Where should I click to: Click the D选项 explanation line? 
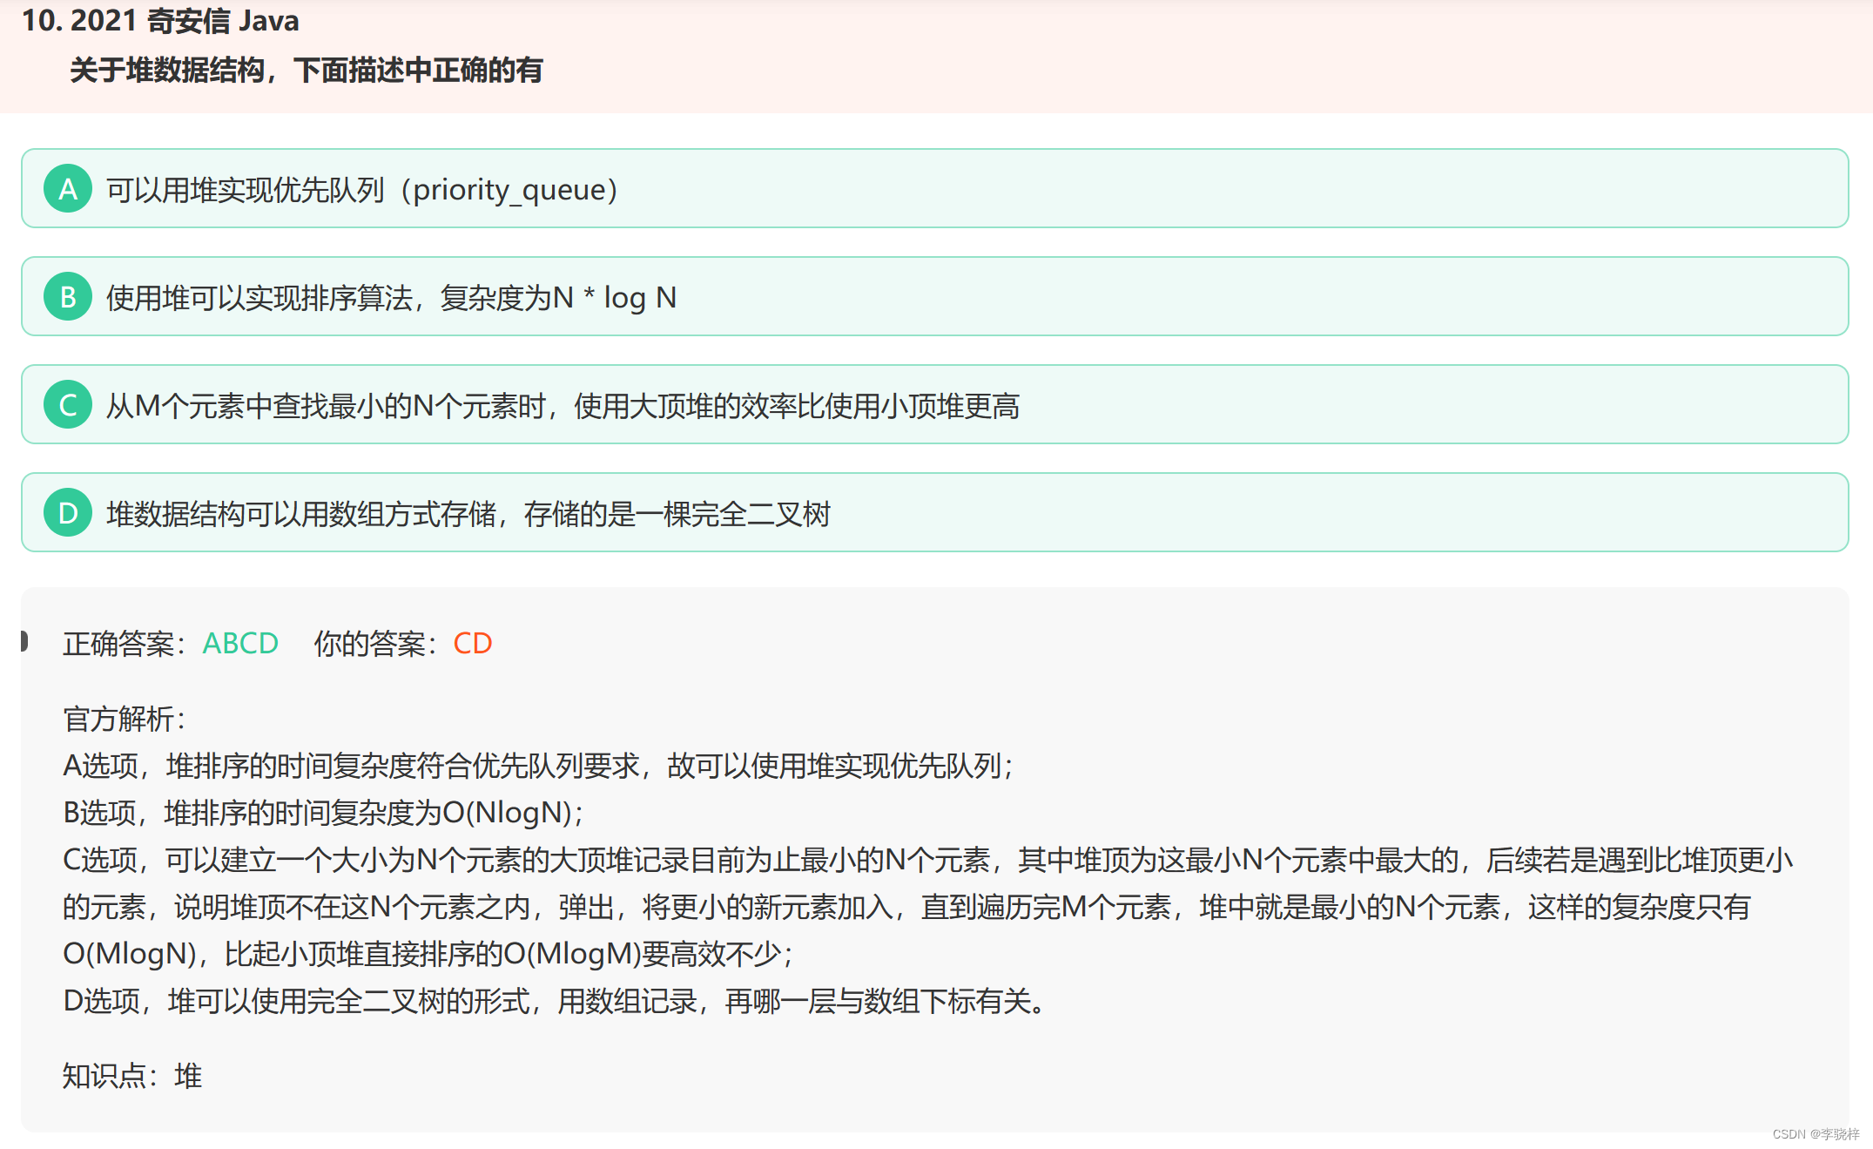554,1001
